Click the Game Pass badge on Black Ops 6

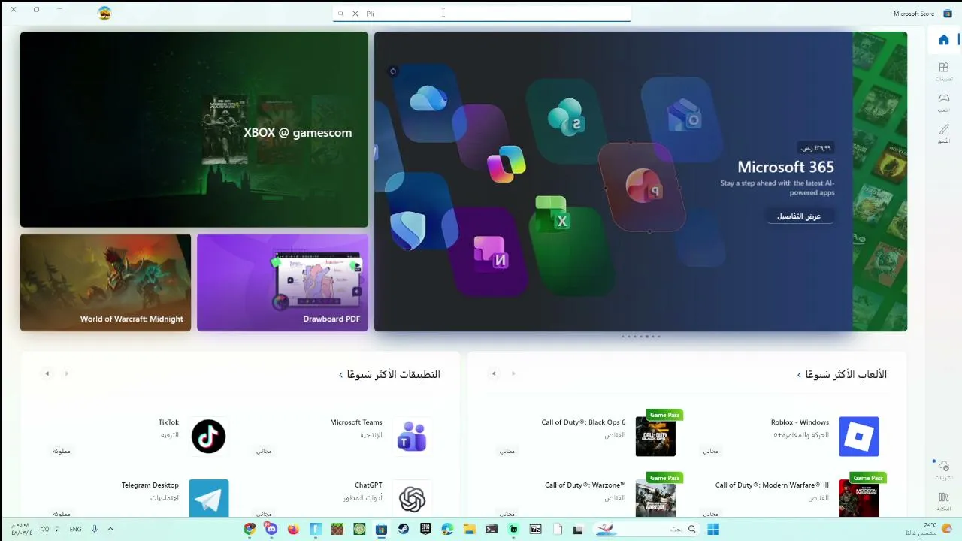click(664, 415)
